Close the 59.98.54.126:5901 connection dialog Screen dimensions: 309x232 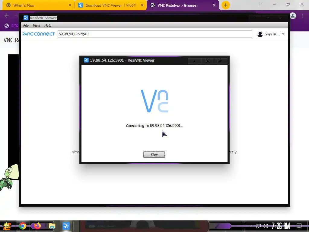[x=220, y=60]
